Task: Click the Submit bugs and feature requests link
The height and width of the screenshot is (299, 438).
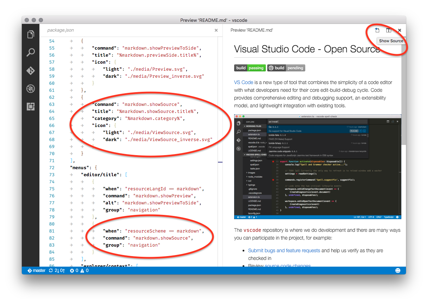Action: pyautogui.click(x=284, y=250)
